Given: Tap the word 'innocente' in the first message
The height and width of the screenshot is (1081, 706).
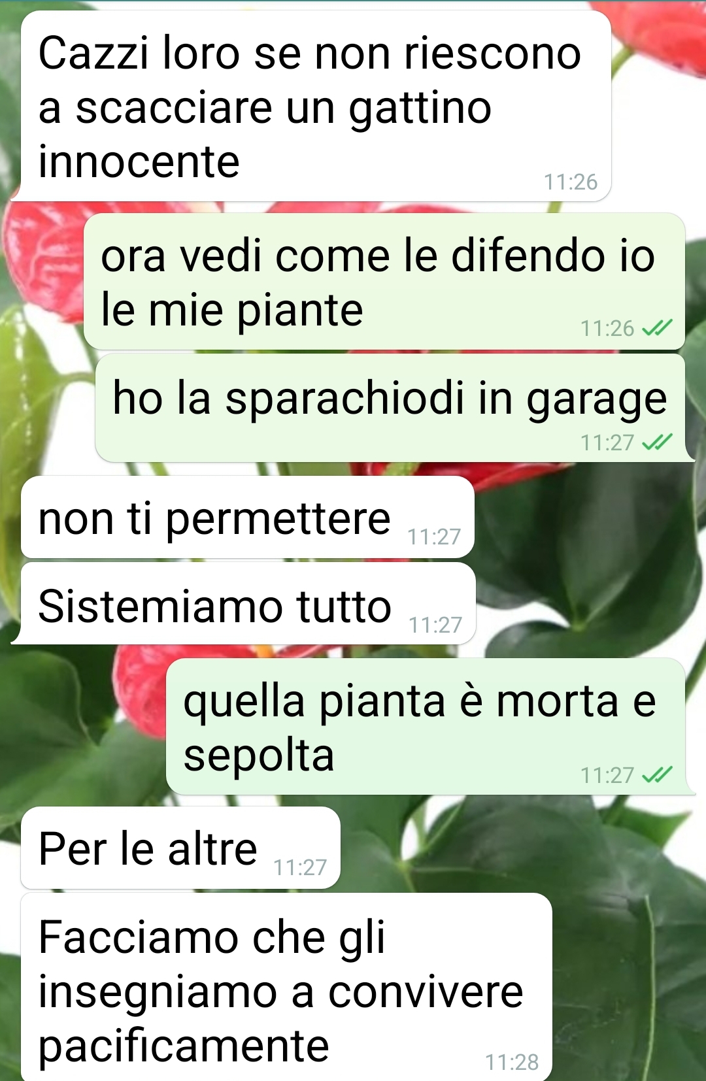Looking at the screenshot, I should pos(139,161).
